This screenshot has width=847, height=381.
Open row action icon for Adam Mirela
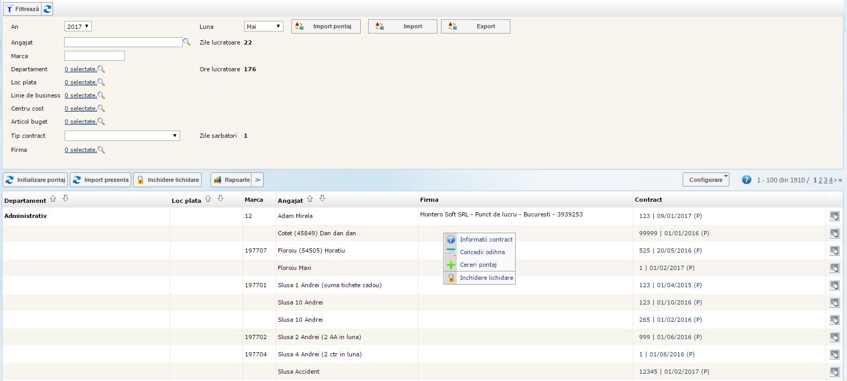pos(834,216)
